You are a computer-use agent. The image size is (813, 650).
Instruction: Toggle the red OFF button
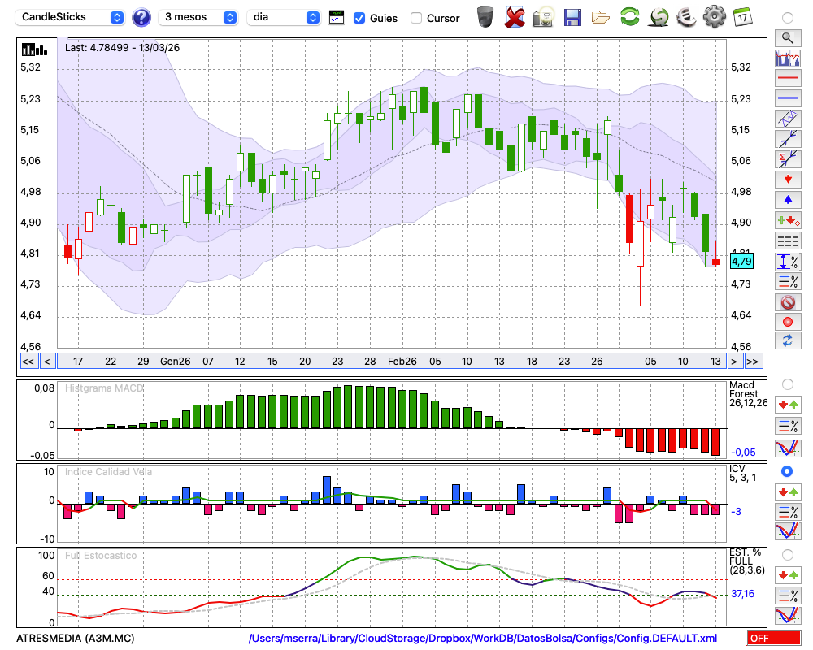(x=774, y=638)
